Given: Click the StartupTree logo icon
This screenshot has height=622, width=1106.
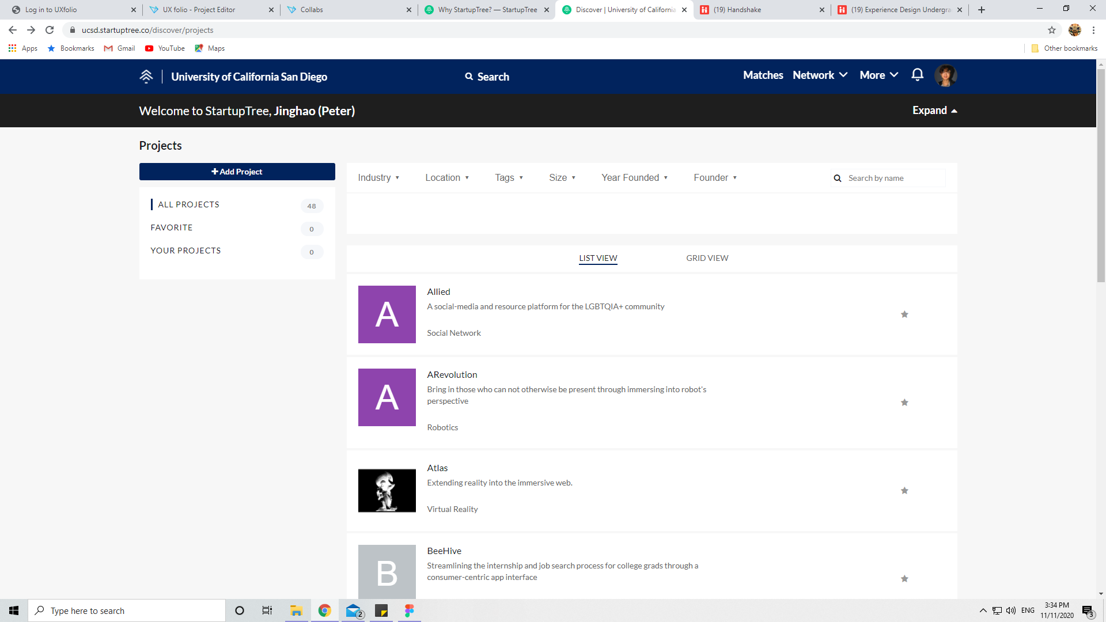Looking at the screenshot, I should tap(146, 76).
